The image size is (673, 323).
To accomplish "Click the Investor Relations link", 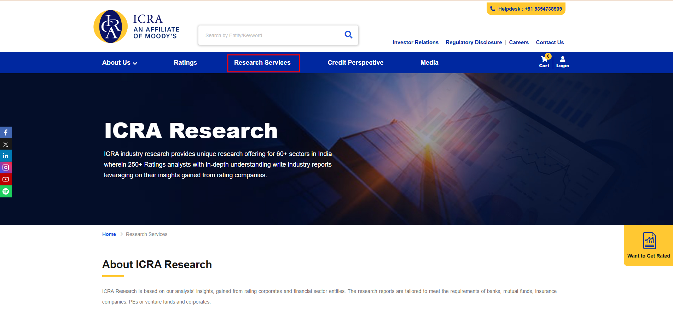I will 415,42.
